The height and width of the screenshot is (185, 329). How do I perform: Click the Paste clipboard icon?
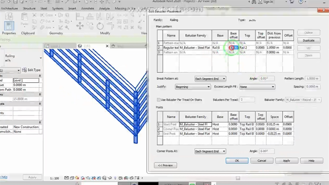coord(24,19)
